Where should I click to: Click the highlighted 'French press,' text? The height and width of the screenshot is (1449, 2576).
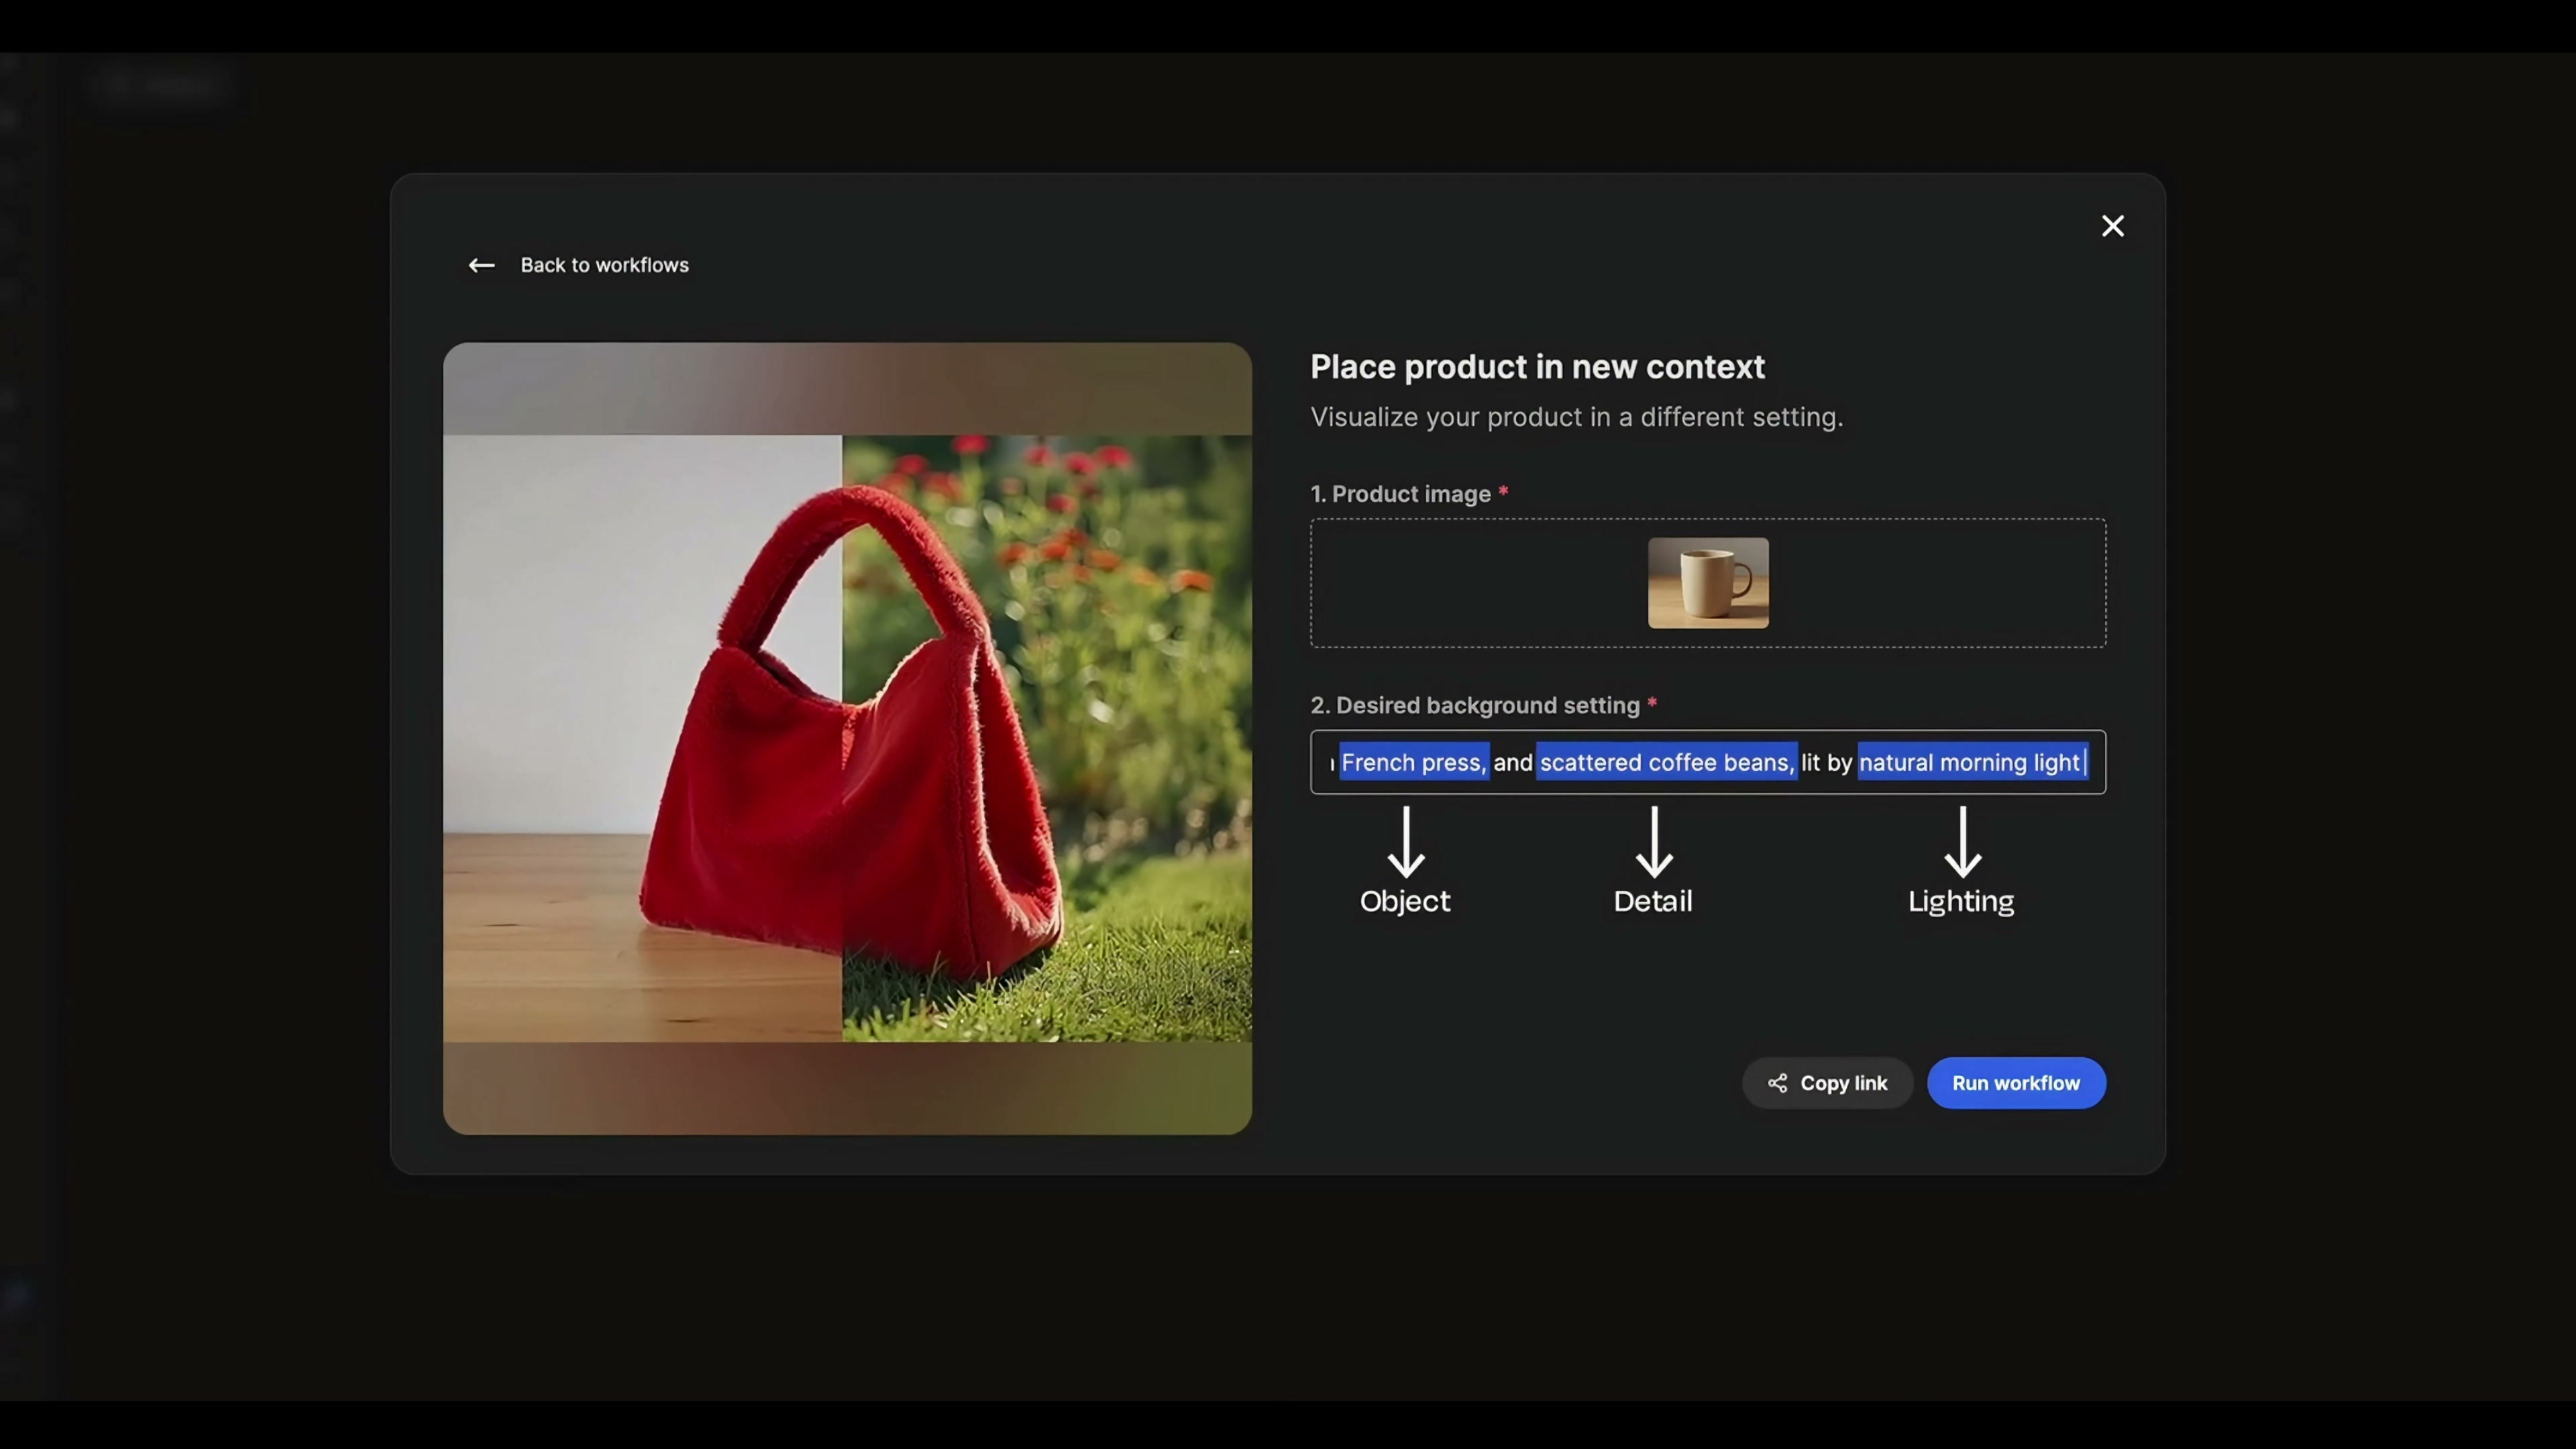[x=1414, y=762]
